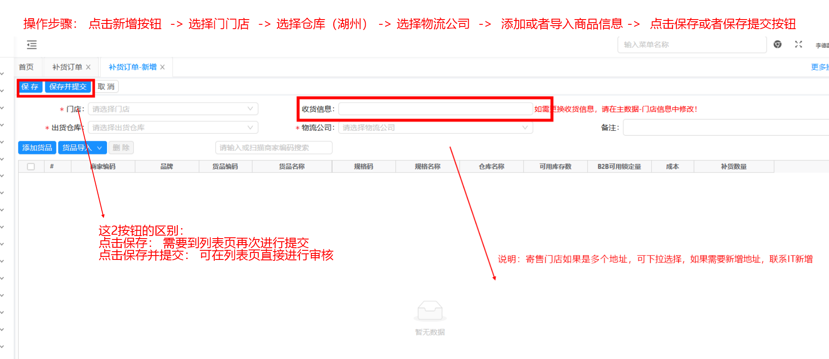The height and width of the screenshot is (359, 829).
Task: Click the 添加货品 add goods button
Action: 37,148
